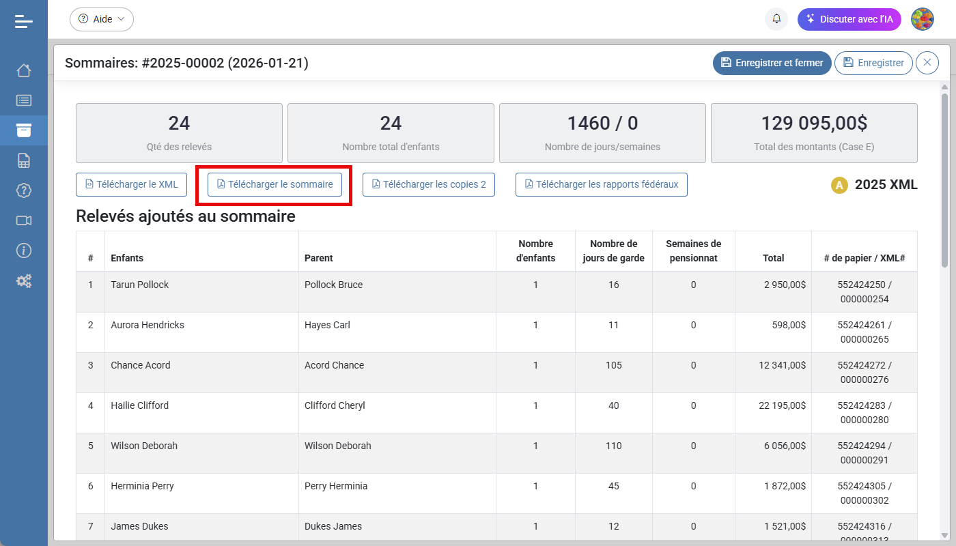Select the home icon in the sidebar

click(x=23, y=70)
